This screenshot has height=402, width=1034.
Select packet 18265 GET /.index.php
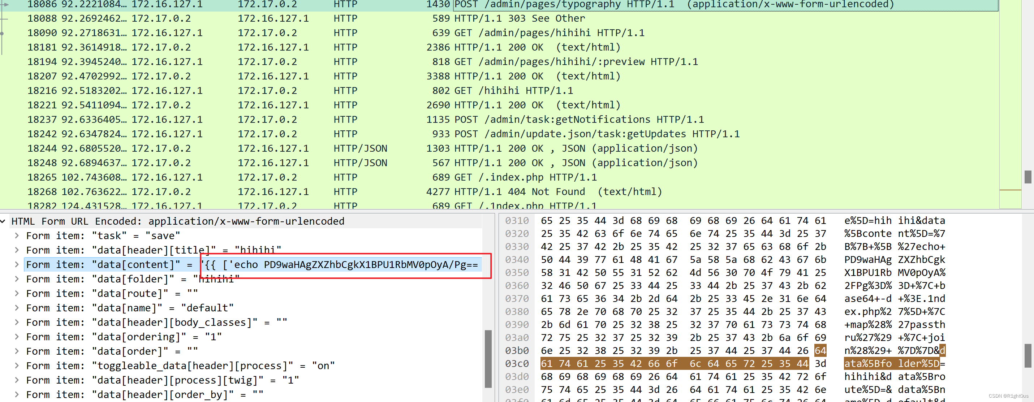coord(499,177)
